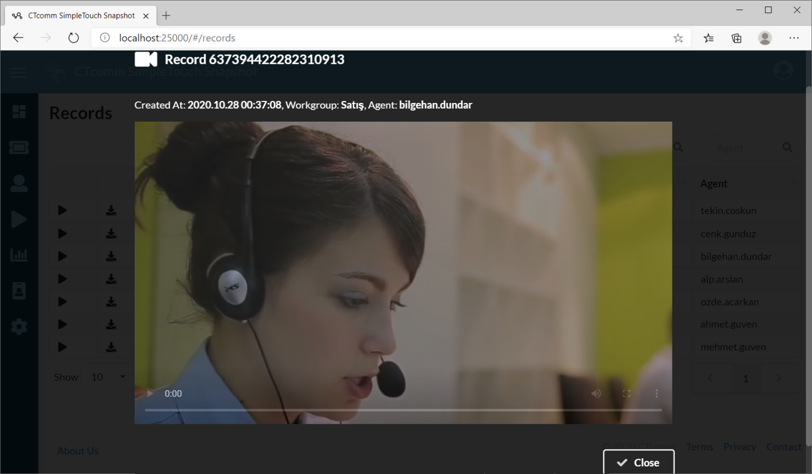Open the records play section in sidebar
Screen dimensions: 812x474
(x=19, y=219)
